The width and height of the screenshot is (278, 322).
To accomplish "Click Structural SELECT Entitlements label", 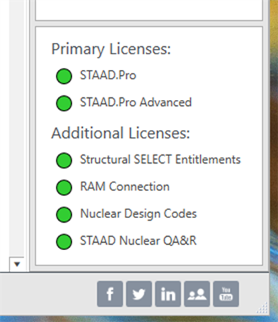I will coord(160,160).
